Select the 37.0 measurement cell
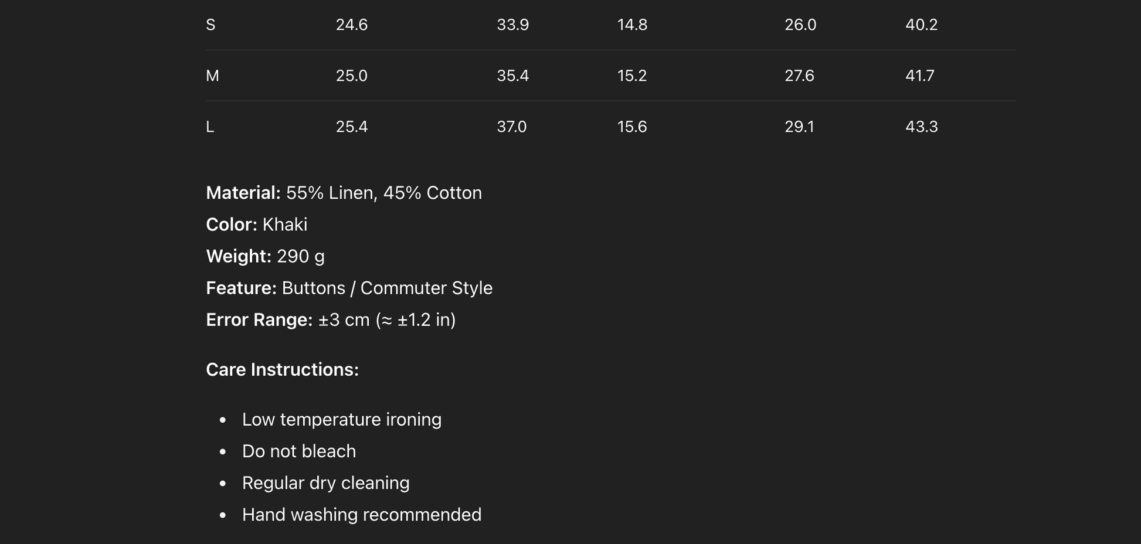1141x544 pixels. [511, 127]
